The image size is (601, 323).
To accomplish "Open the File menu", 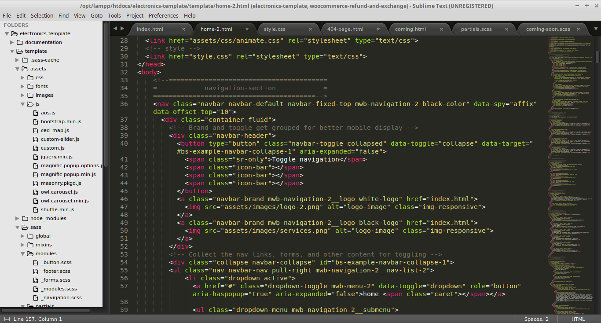I will point(7,15).
